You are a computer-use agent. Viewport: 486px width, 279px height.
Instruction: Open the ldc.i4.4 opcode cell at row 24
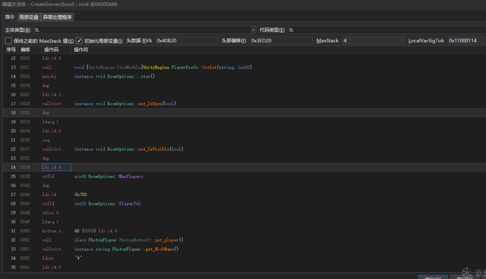(x=56, y=167)
